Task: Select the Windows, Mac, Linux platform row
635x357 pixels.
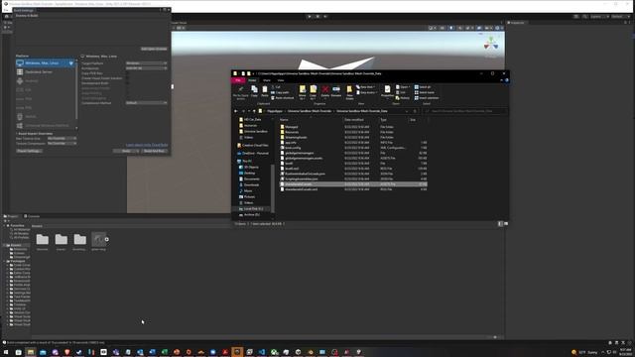Action: coord(46,63)
